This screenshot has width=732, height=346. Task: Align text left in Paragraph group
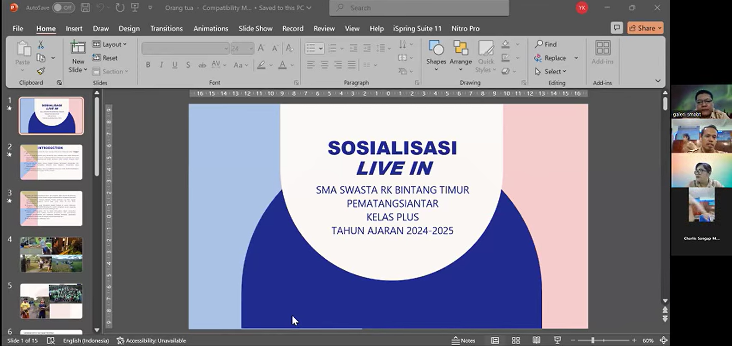tap(311, 65)
